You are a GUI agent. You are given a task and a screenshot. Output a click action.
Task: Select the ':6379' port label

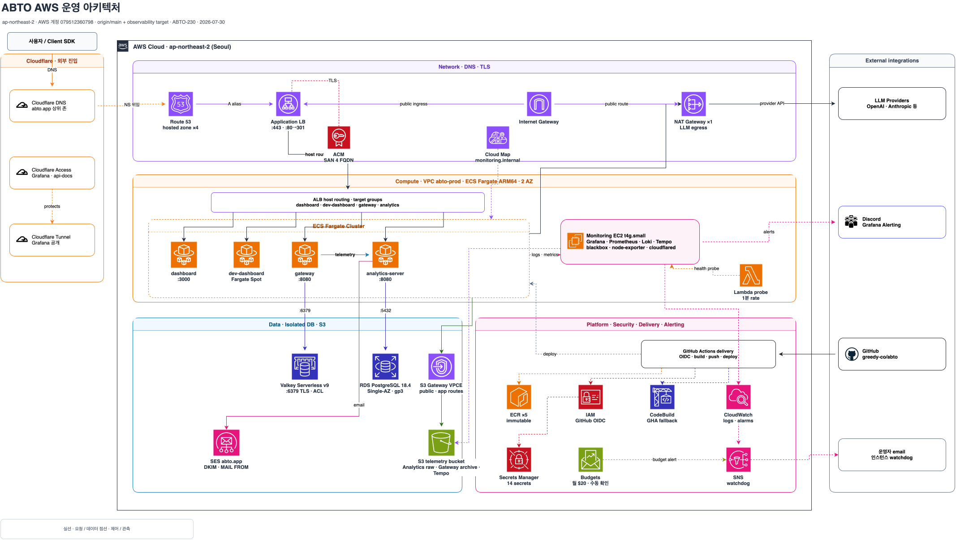tap(305, 311)
